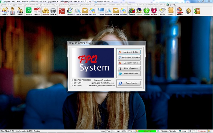This screenshot has width=213, height=133.
Task: Open the Clientes toolbar icon
Action: [x=5, y=11]
